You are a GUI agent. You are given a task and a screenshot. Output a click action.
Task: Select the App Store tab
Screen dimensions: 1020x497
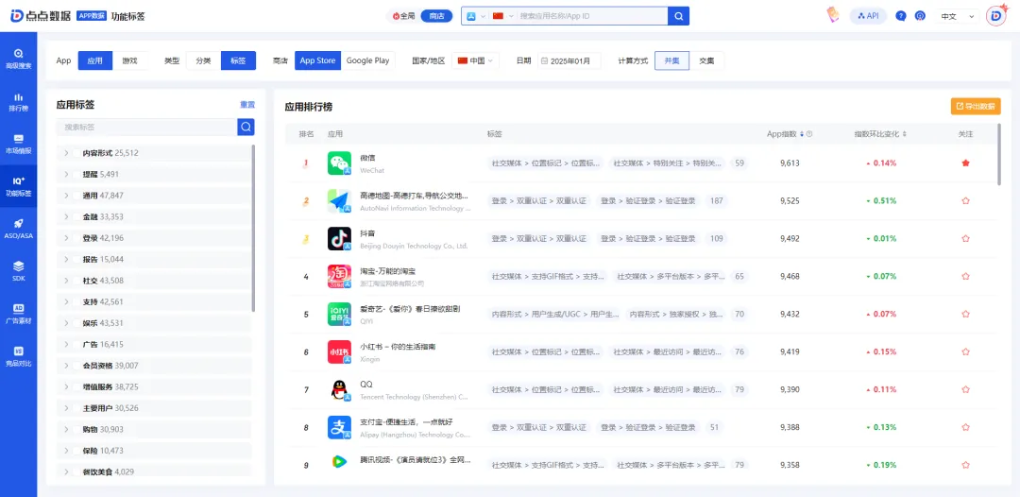click(317, 60)
